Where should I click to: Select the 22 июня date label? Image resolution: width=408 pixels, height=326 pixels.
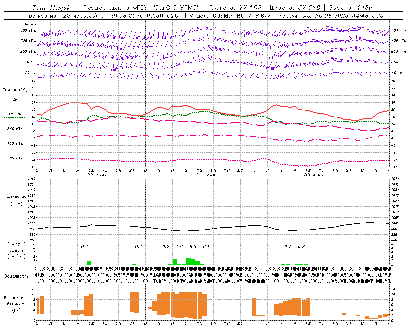click(x=314, y=175)
